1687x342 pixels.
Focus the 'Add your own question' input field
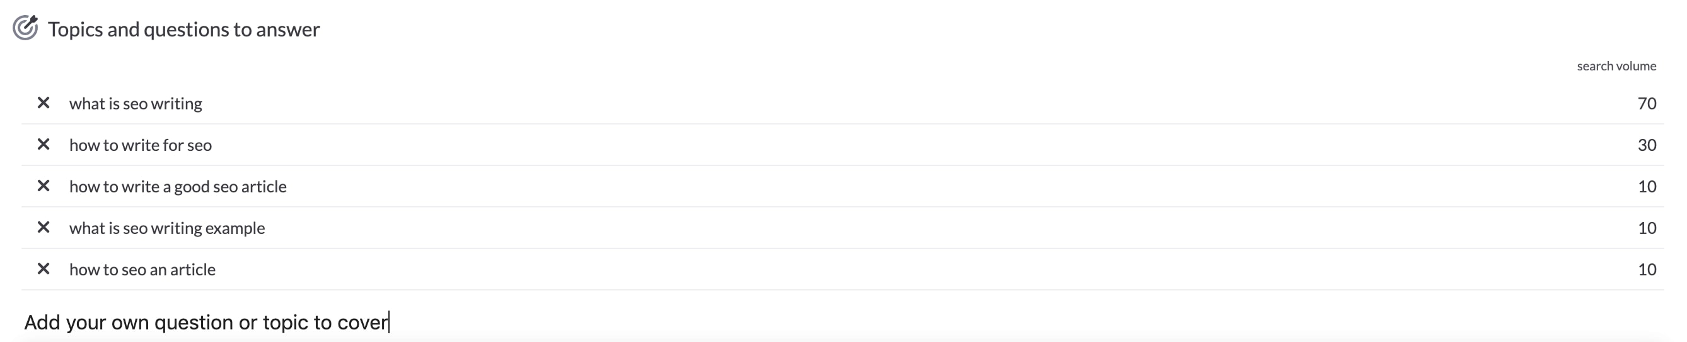pos(842,323)
